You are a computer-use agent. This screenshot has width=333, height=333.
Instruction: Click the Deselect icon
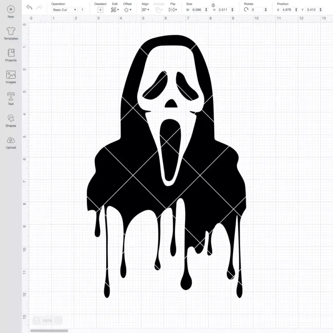100,10
